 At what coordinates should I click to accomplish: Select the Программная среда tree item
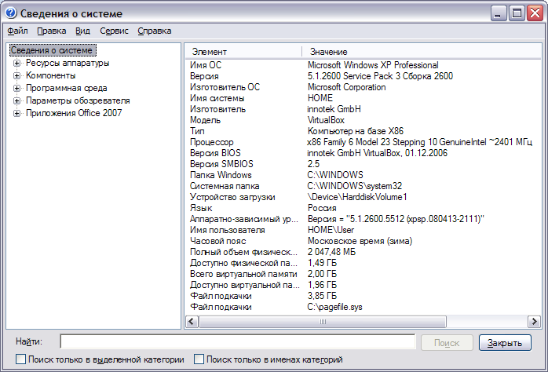67,89
